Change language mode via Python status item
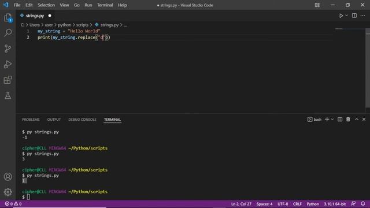The height and width of the screenshot is (208, 370). pyautogui.click(x=313, y=204)
